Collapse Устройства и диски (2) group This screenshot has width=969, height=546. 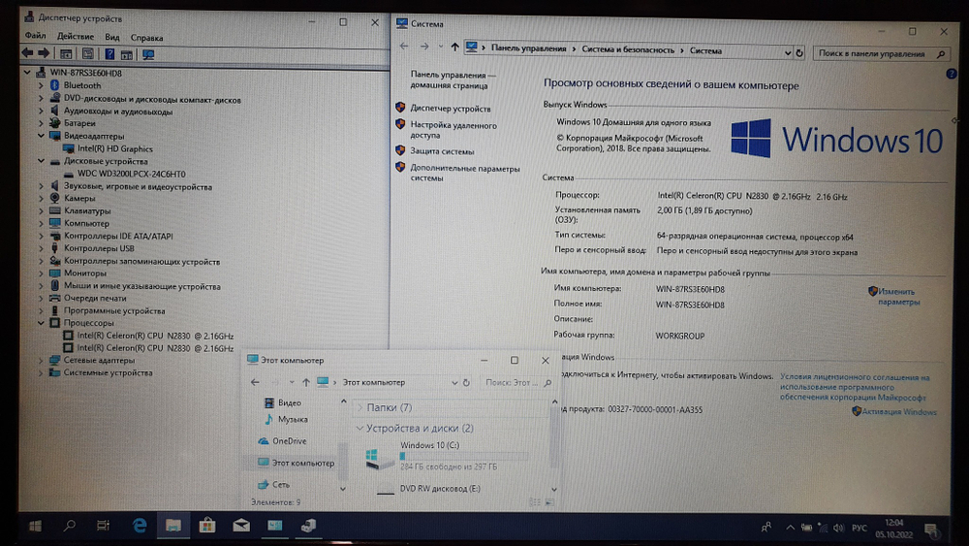click(x=359, y=428)
